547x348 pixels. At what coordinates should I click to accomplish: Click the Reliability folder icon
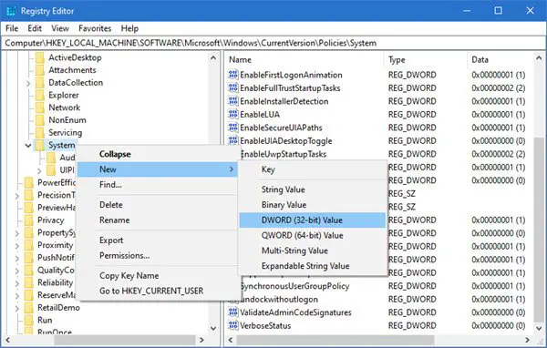click(29, 282)
